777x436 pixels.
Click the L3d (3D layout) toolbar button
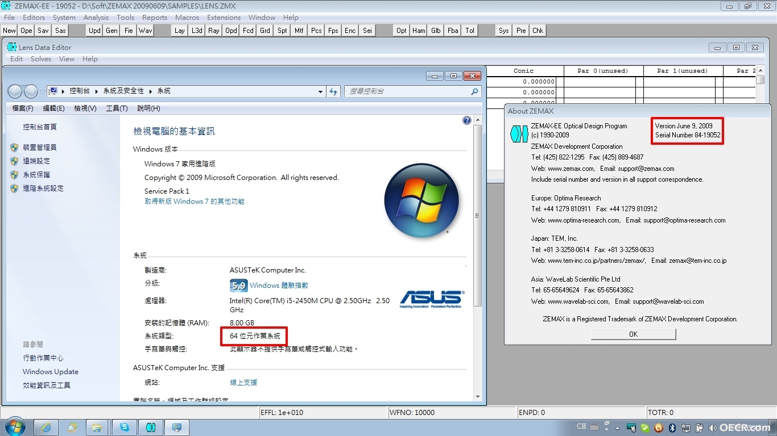pyautogui.click(x=197, y=31)
